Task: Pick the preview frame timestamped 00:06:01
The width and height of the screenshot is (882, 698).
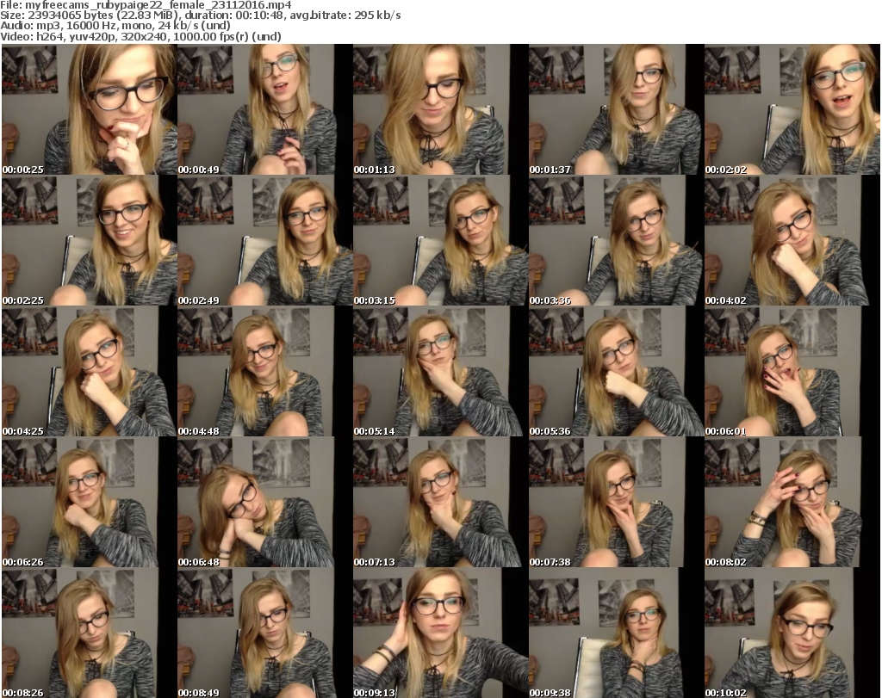Action: [x=792, y=372]
